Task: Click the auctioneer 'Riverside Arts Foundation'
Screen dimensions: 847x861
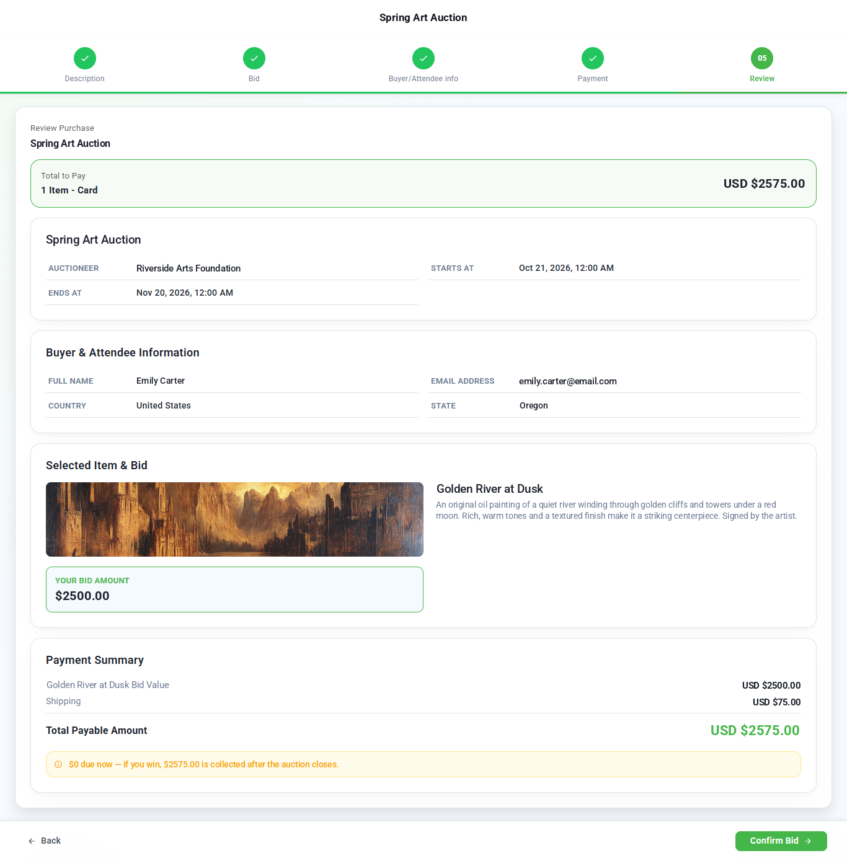Action: tap(188, 268)
